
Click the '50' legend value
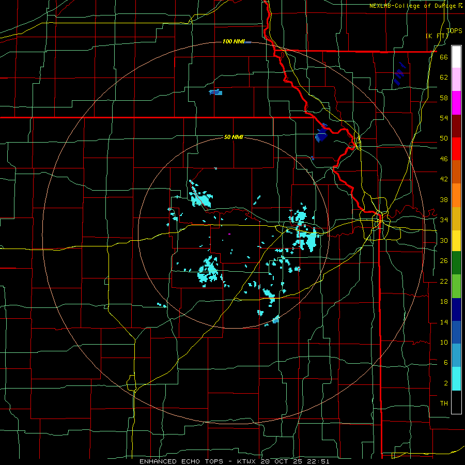[444, 138]
